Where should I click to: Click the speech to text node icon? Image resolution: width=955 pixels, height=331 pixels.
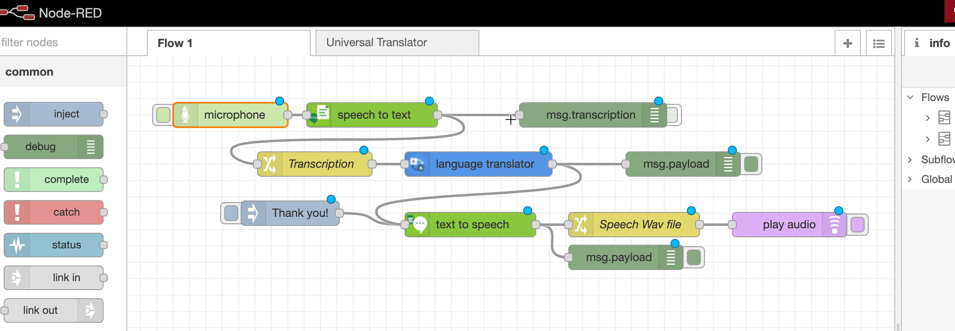319,115
